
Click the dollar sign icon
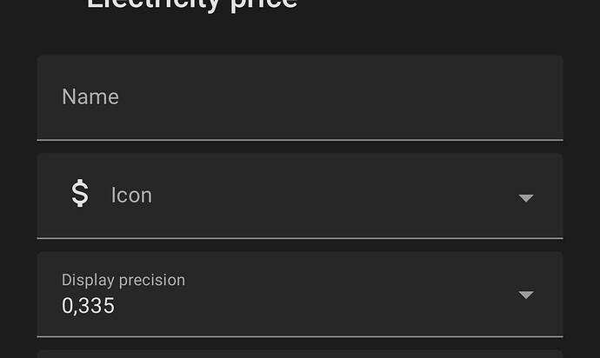point(80,194)
